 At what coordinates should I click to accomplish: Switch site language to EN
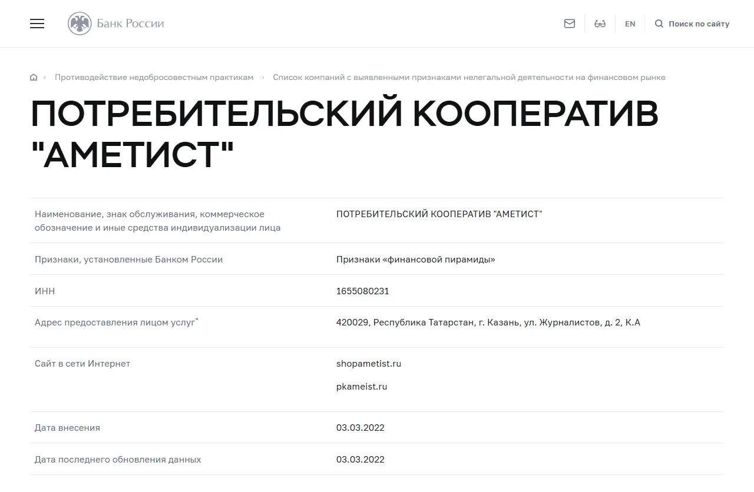coord(630,24)
